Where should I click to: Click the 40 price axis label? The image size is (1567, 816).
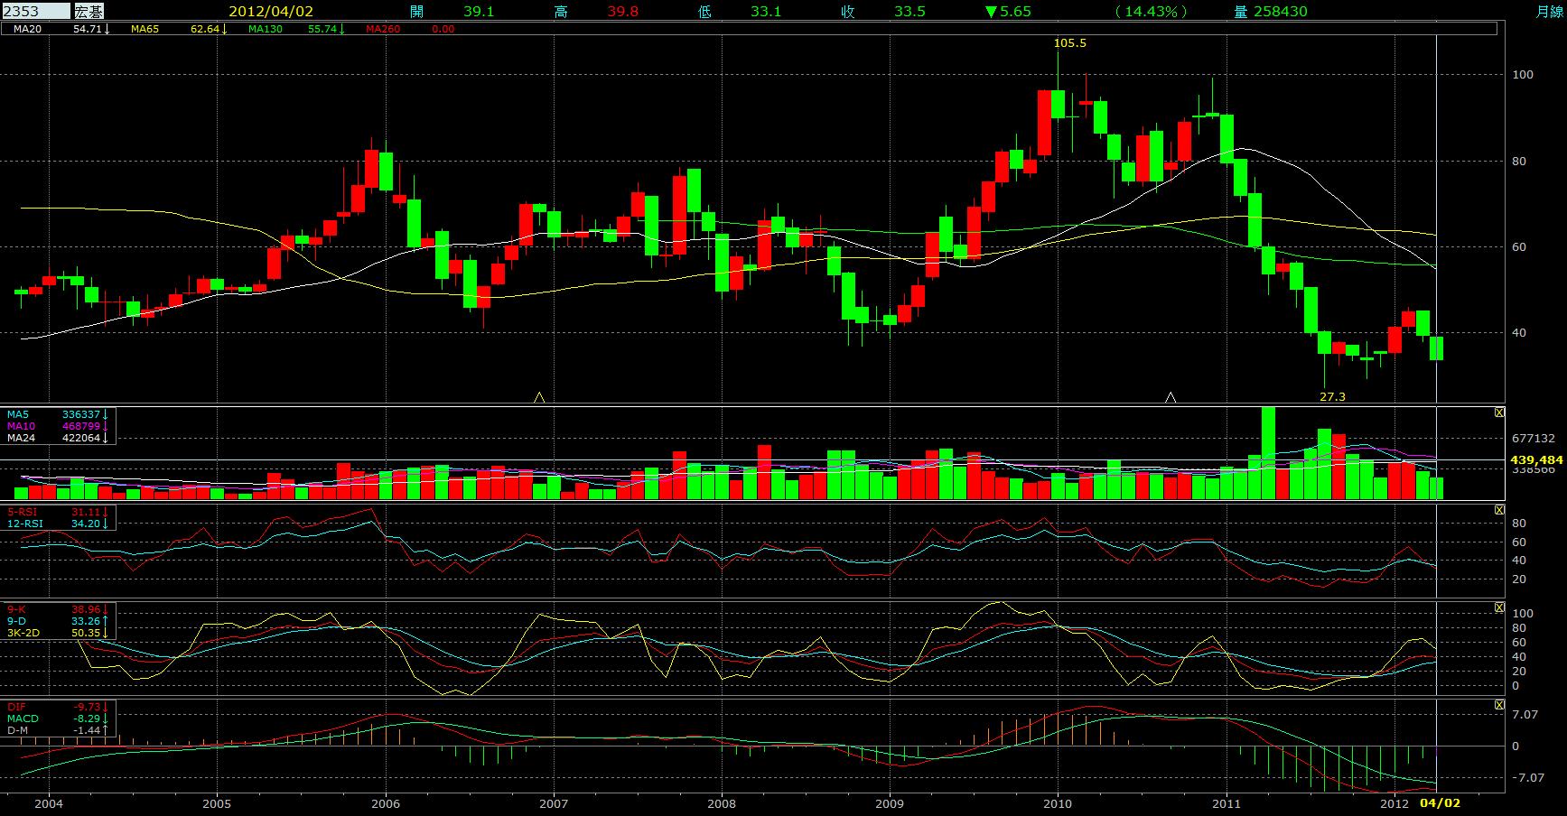1519,332
